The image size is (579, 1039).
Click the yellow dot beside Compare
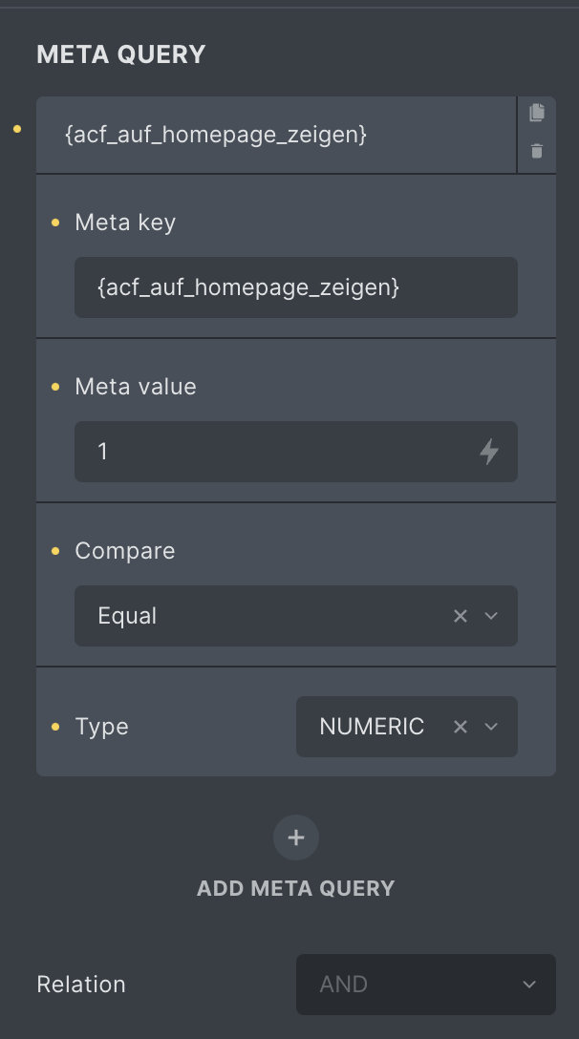click(55, 551)
